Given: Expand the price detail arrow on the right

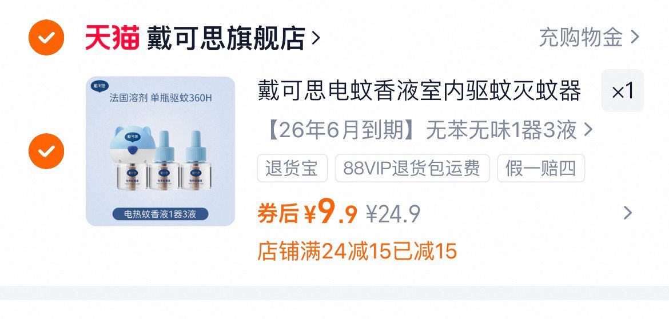Looking at the screenshot, I should pyautogui.click(x=628, y=213).
